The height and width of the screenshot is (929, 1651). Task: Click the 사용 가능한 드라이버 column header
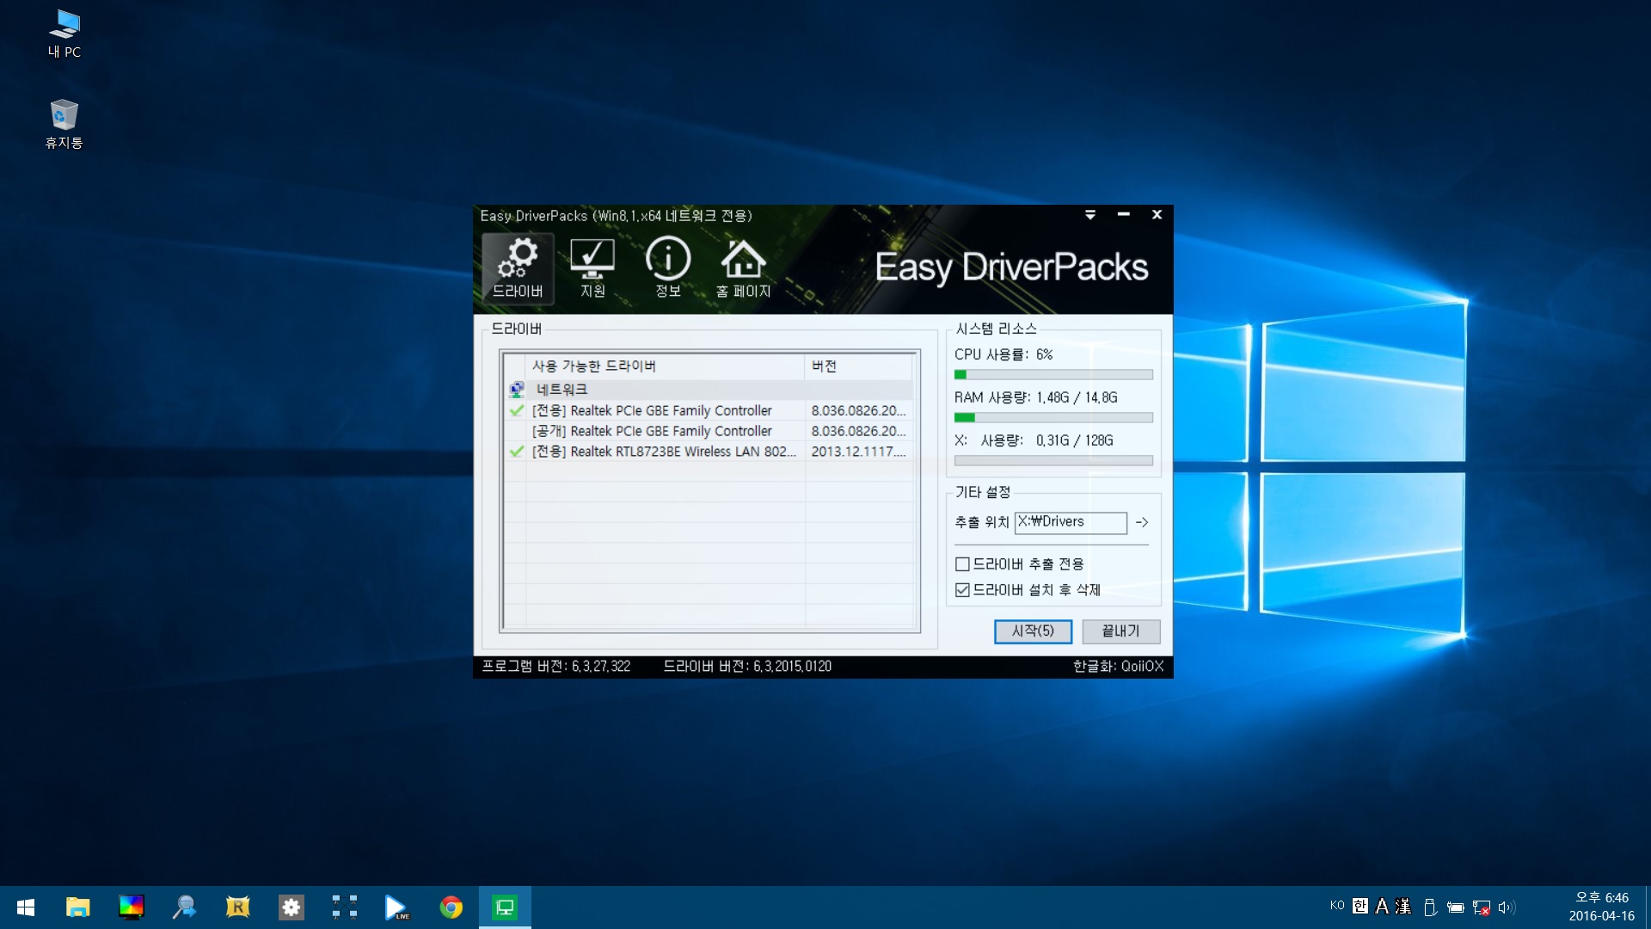(665, 366)
